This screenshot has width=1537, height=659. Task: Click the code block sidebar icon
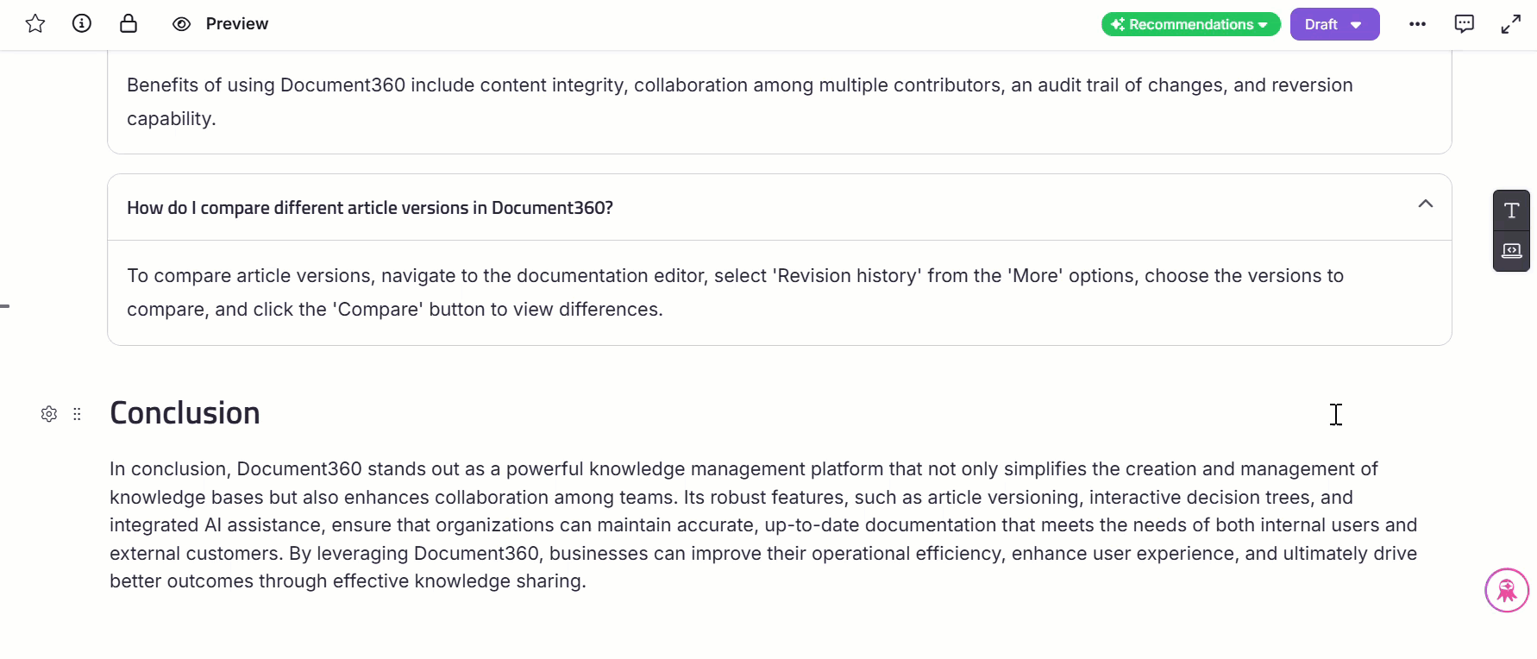1511,251
